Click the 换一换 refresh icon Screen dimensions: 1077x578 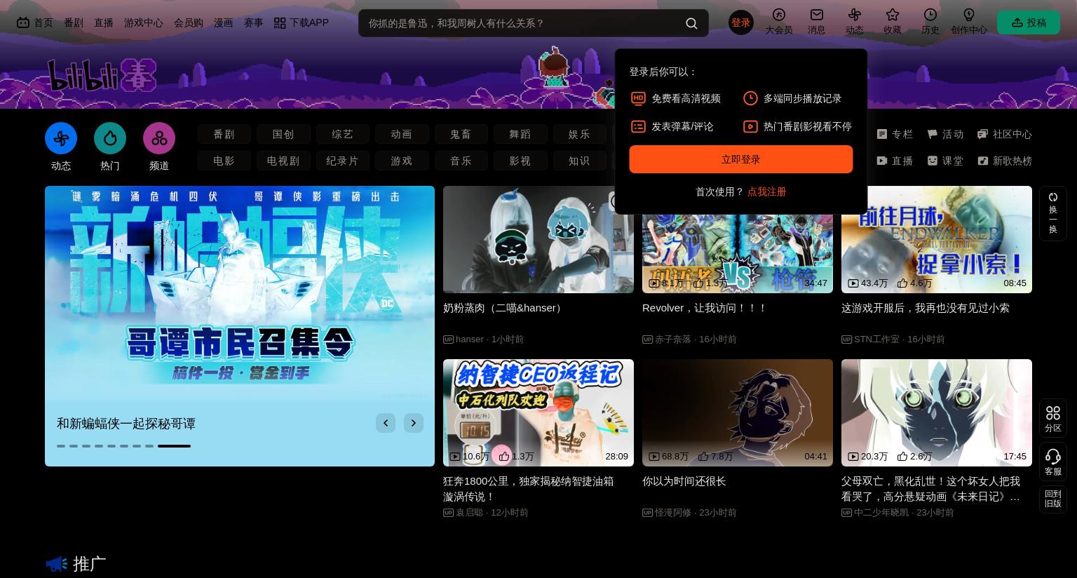pos(1052,213)
